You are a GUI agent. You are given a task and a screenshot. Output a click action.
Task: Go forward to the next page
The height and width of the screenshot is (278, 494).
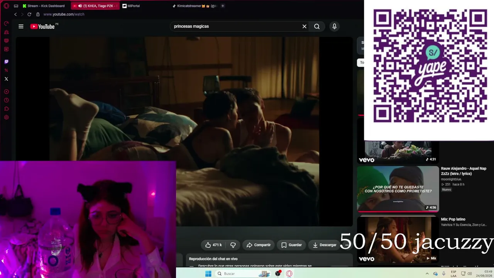click(x=22, y=14)
